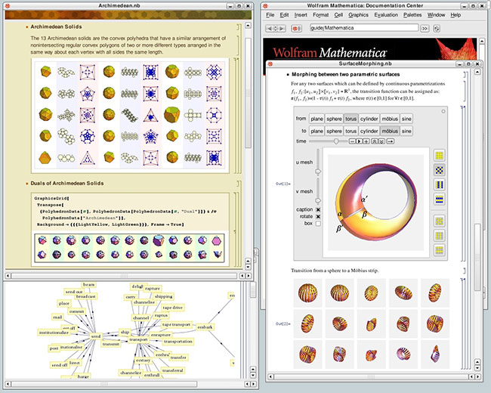Click the >> button next to the address field

(x=425, y=28)
